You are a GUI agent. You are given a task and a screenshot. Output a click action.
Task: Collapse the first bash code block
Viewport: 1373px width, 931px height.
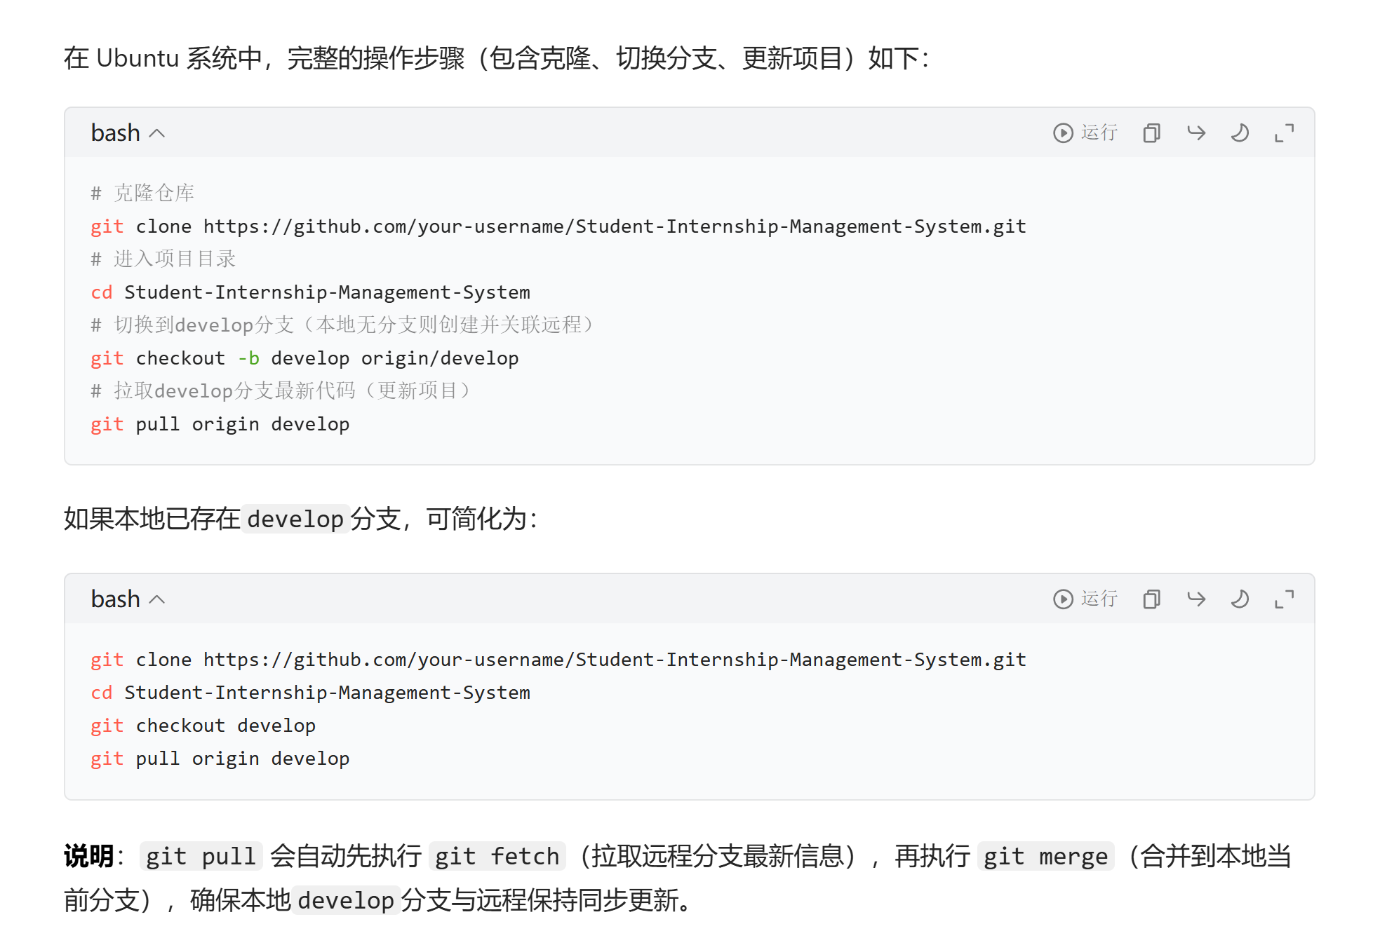click(x=158, y=133)
